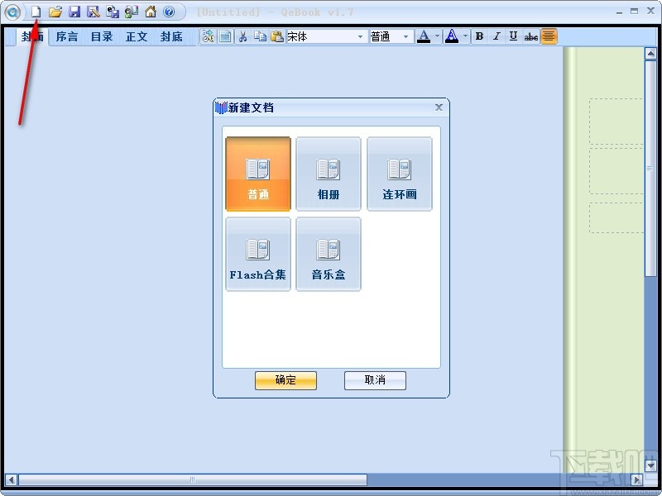
Task: Create a new document from the toolbar
Action: 36,12
